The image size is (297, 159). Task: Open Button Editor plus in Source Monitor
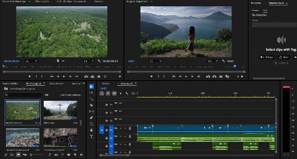tap(120, 76)
